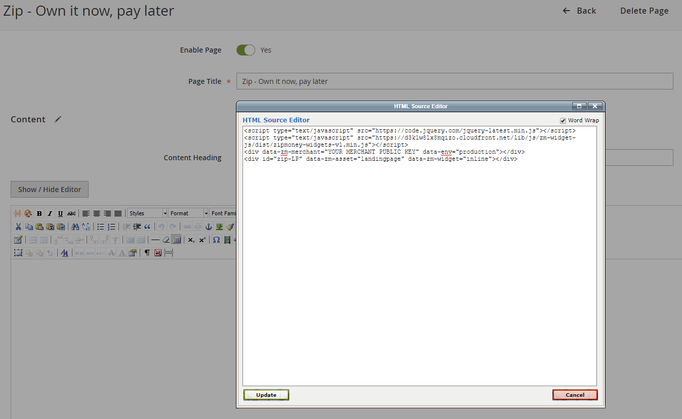The height and width of the screenshot is (419, 682).
Task: Insert non-breaking space character icon
Action: pyautogui.click(x=157, y=253)
